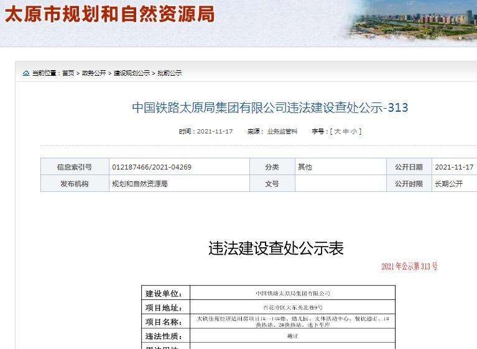Select the 2021-11-17 cell in info table
477x349 pixels.
click(455, 167)
